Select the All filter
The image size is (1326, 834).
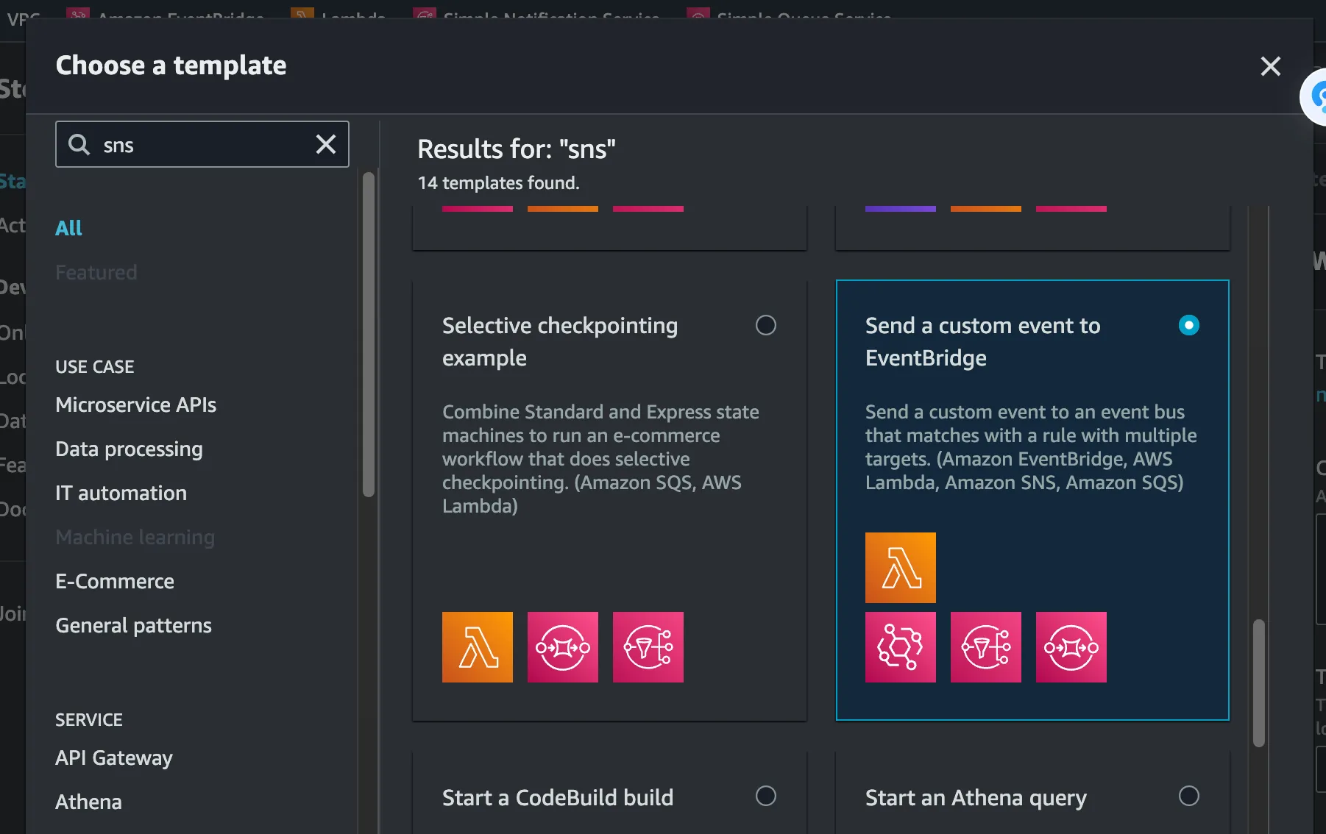tap(68, 228)
